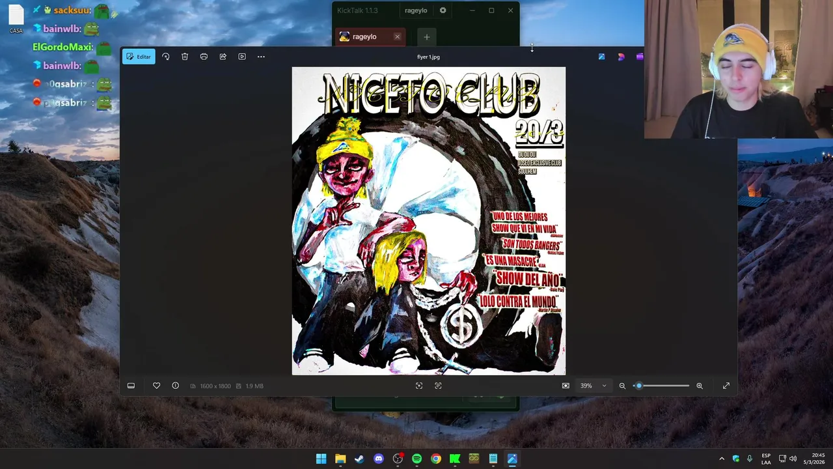Open Discord from the taskbar
Image resolution: width=833 pixels, height=469 pixels.
click(379, 459)
